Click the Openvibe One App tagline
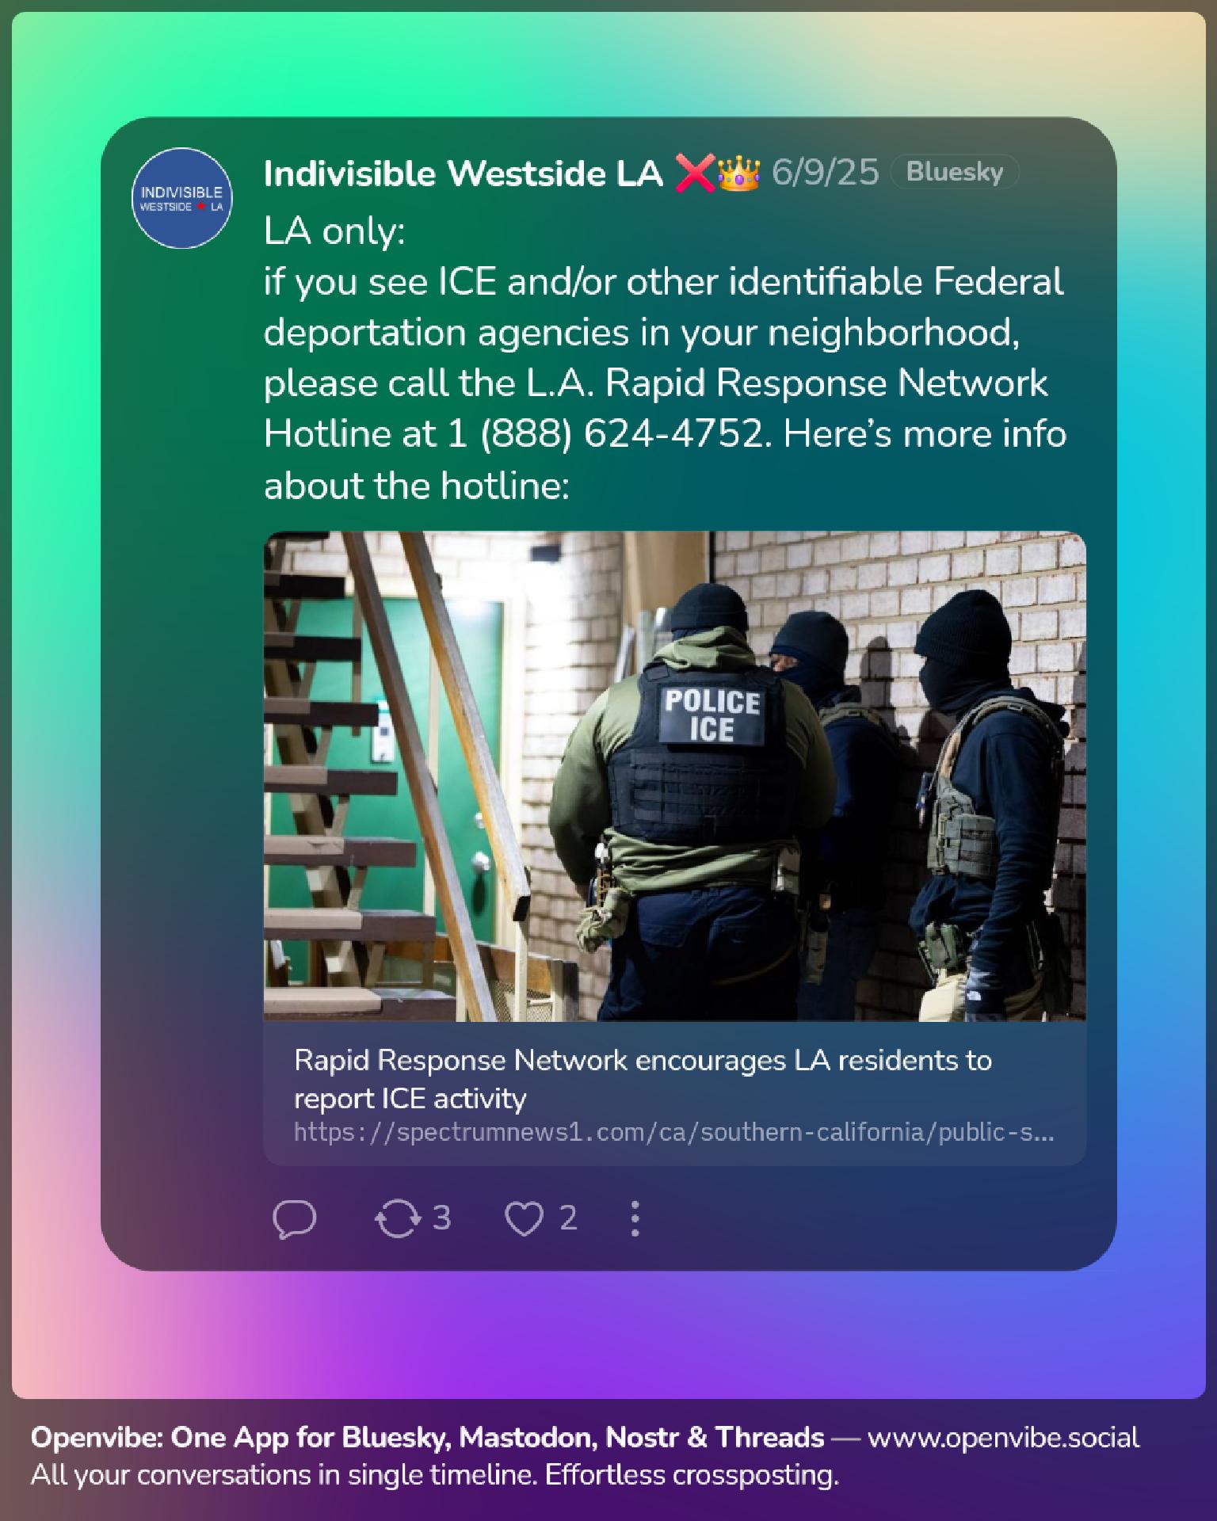This screenshot has height=1521, width=1217. (x=427, y=1437)
